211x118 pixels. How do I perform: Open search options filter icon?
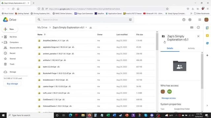pyautogui.click(x=130, y=20)
